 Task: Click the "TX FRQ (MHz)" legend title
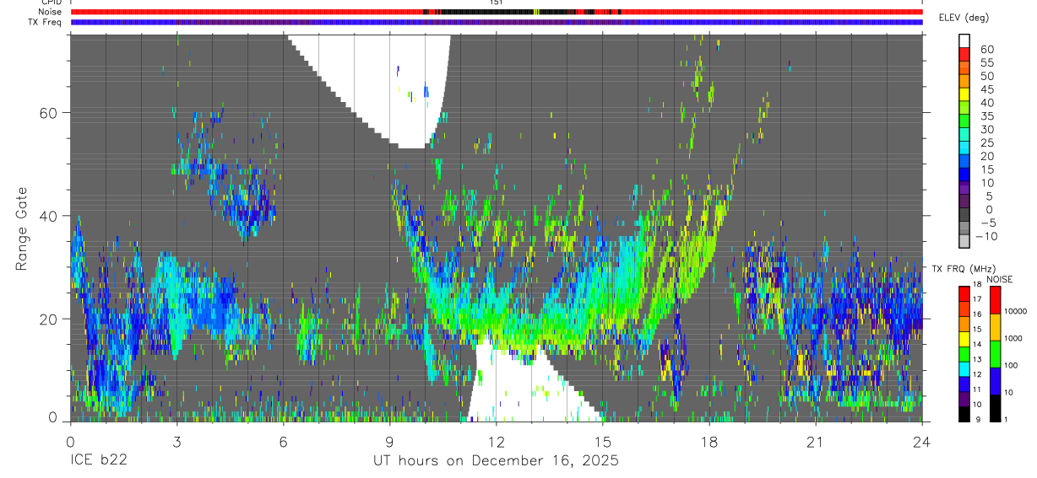coord(964,269)
